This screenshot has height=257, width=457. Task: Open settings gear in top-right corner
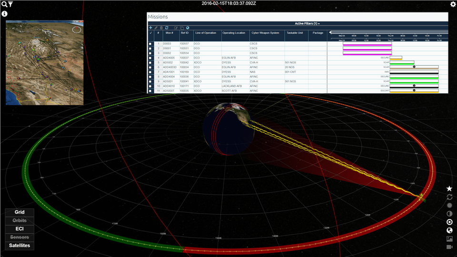point(453,4)
